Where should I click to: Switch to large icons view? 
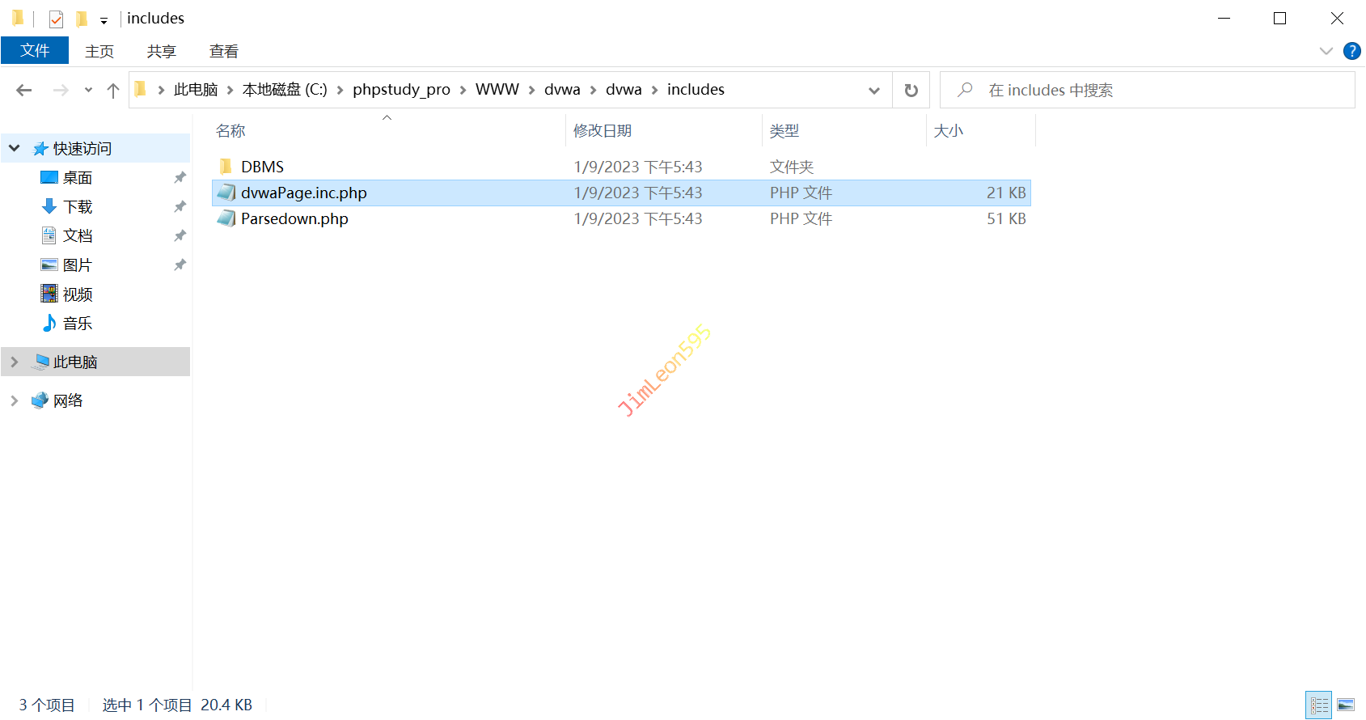point(1346,705)
